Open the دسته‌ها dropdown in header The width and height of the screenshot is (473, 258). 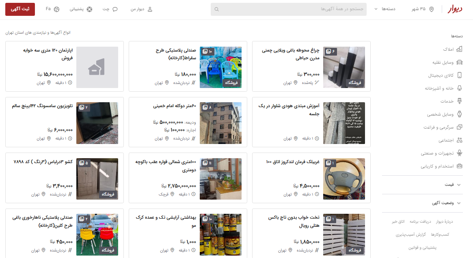(385, 9)
